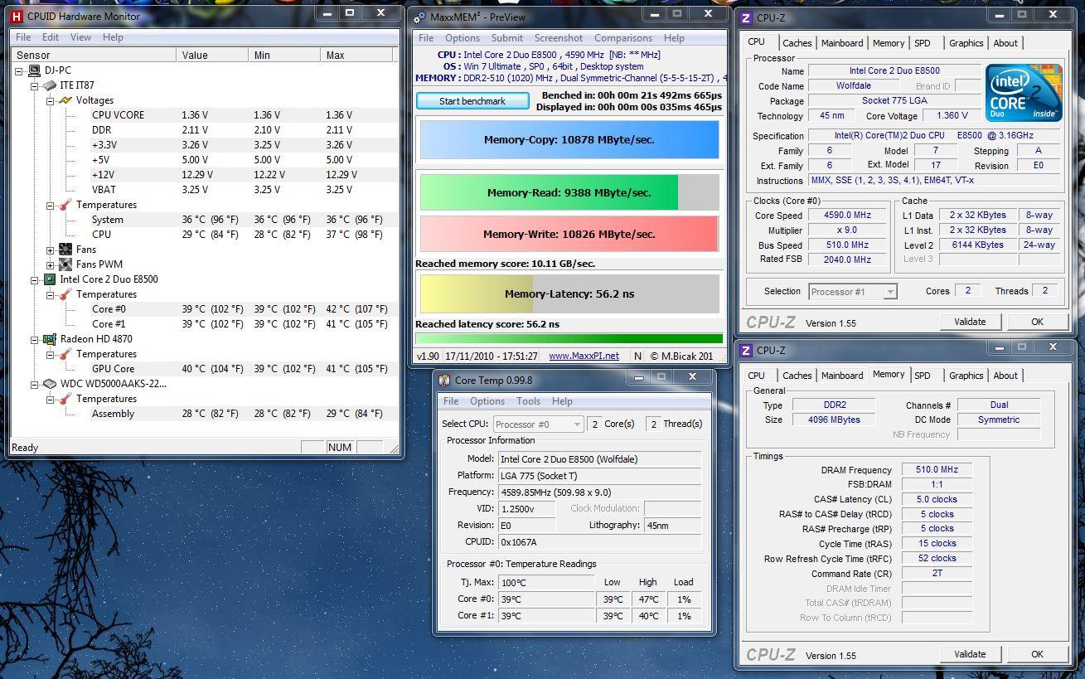Switch to SPD tab in lower CPU-Z
This screenshot has height=679, width=1085.
coord(923,376)
